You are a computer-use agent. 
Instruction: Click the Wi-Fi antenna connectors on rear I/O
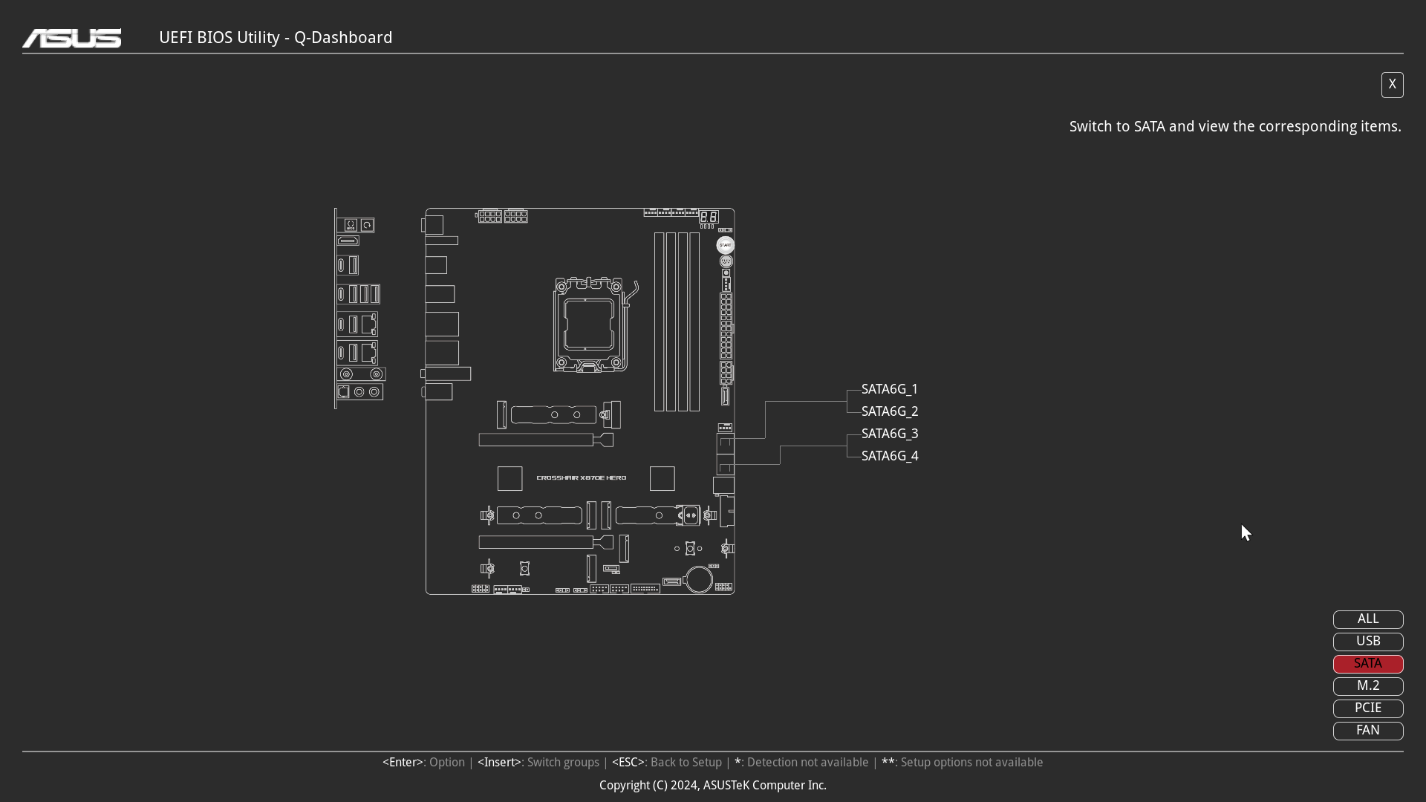(362, 374)
